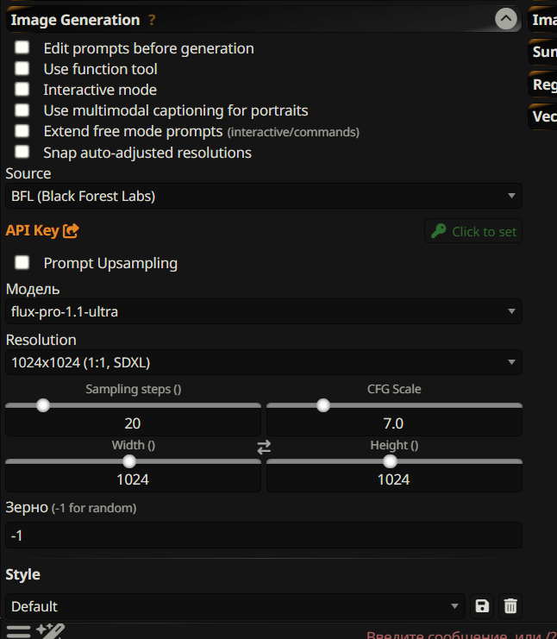Expand the flux-pro-1.1-ultra model dropdown
The width and height of the screenshot is (557, 639).
[x=263, y=311]
